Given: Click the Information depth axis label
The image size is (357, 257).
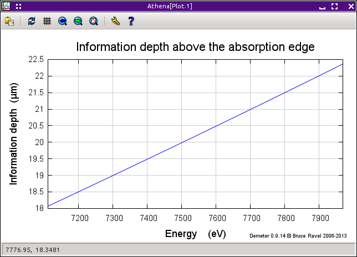Looking at the screenshot, I should pos(14,133).
